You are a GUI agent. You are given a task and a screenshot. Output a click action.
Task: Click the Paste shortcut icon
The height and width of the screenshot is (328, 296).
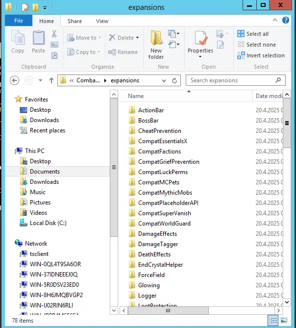click(x=54, y=55)
